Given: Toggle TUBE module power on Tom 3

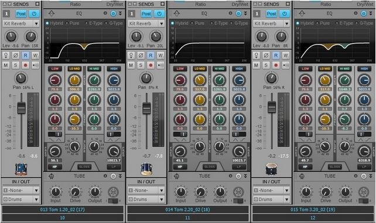Looking at the screenshot, I should coord(364,177).
